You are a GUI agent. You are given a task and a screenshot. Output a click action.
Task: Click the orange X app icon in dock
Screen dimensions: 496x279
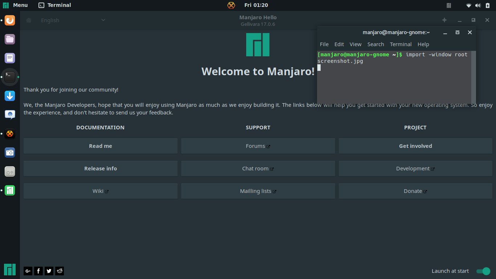[x=10, y=134]
